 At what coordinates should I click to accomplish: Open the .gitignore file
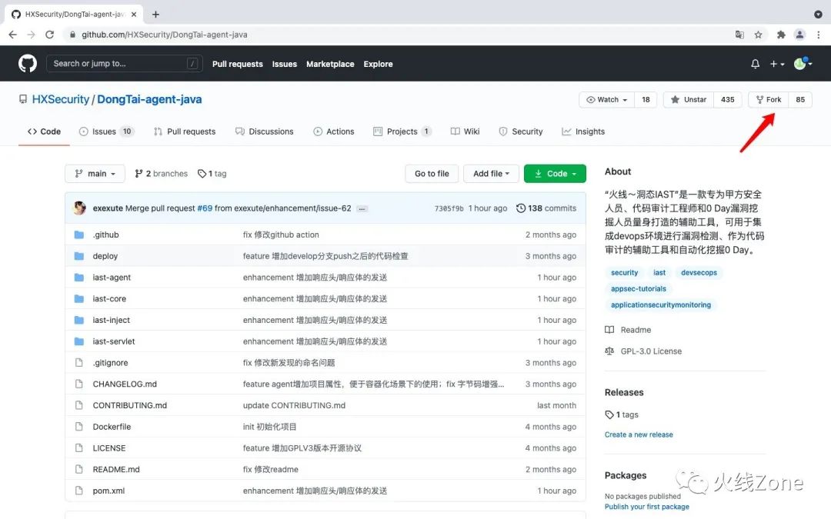[110, 363]
